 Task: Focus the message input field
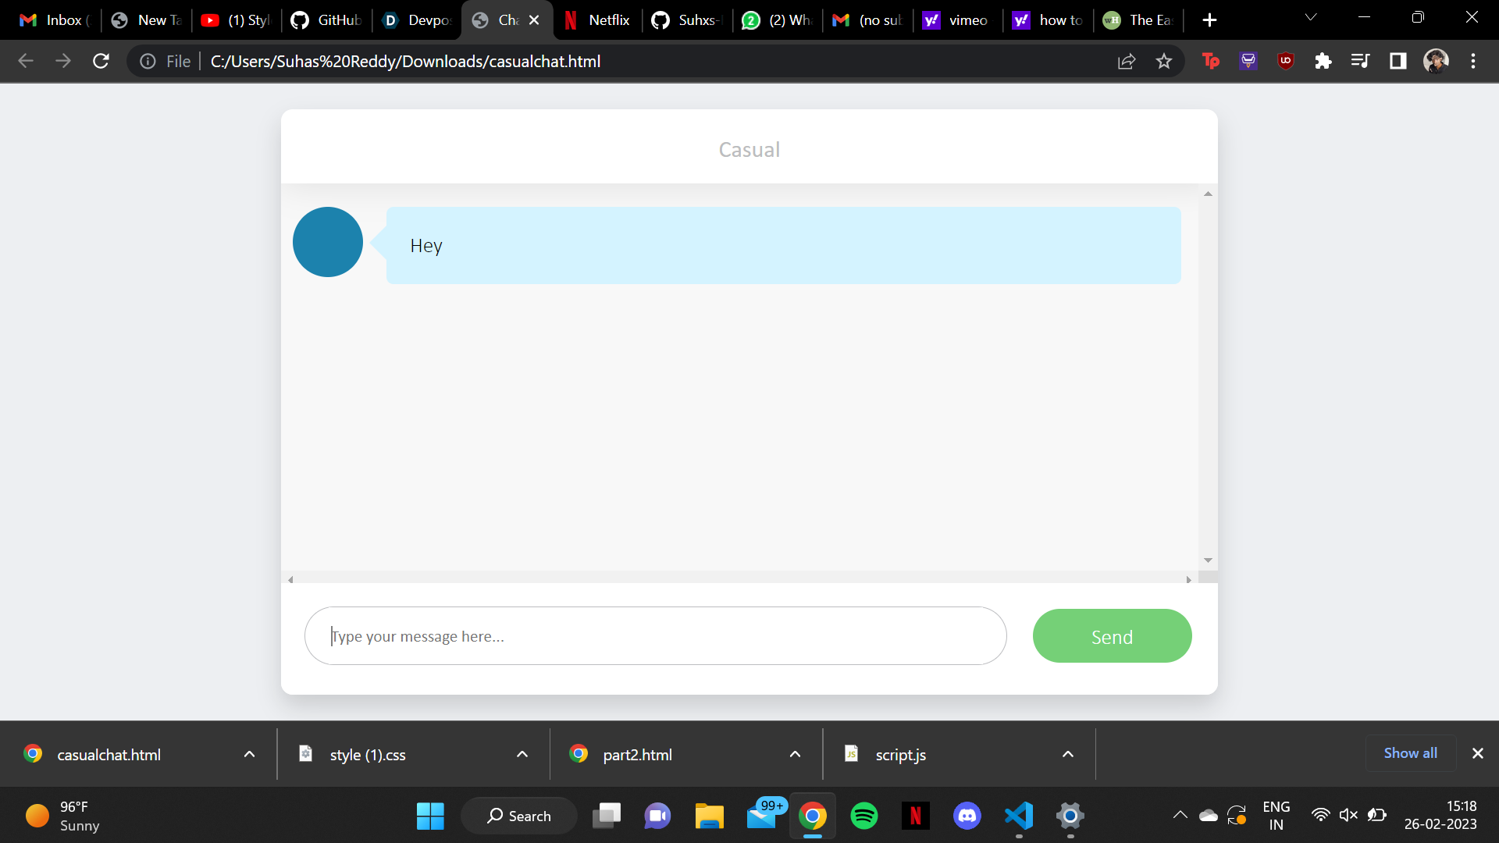(655, 636)
